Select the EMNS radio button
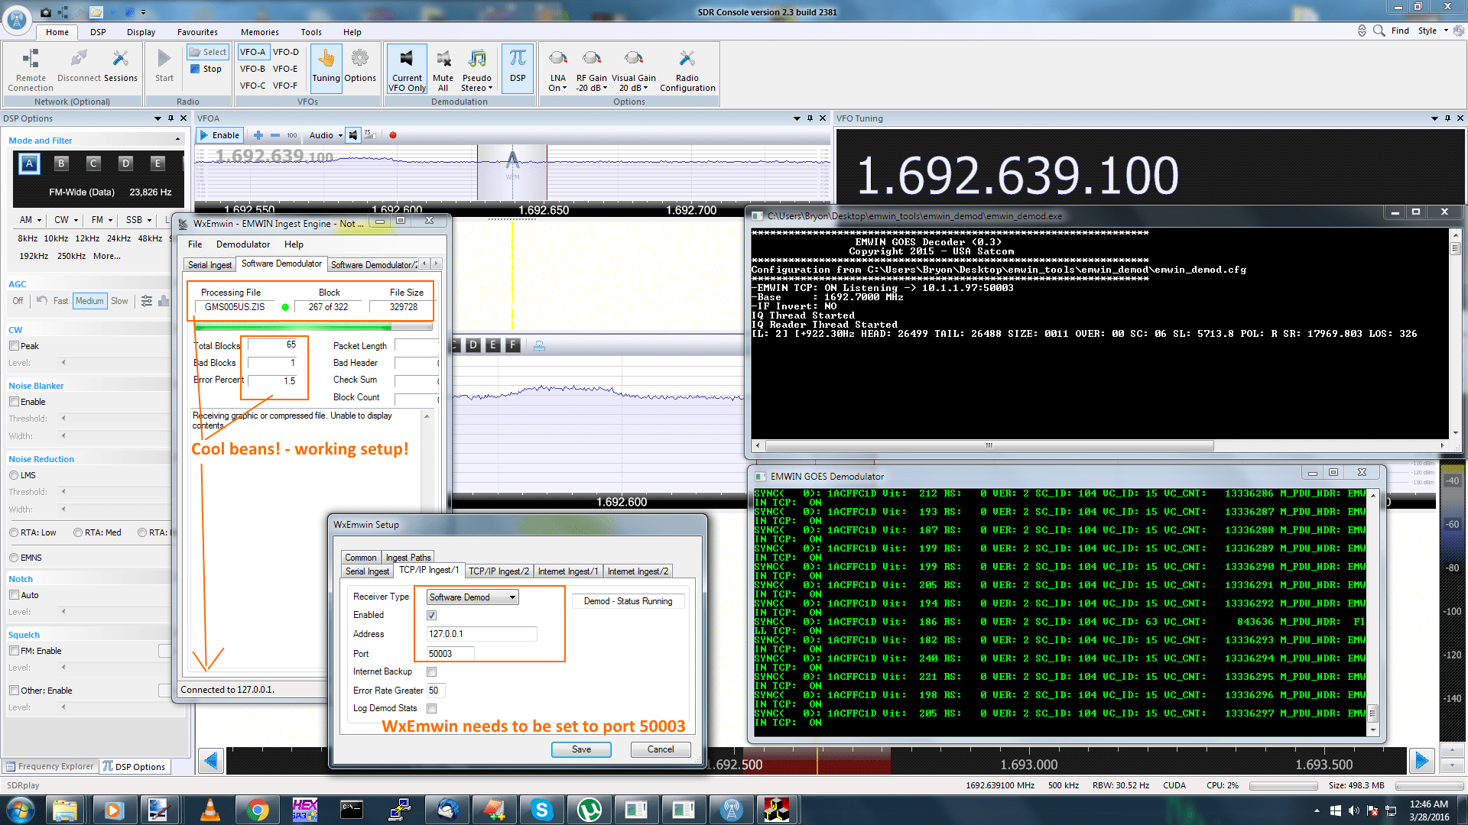The image size is (1468, 825). tap(14, 558)
